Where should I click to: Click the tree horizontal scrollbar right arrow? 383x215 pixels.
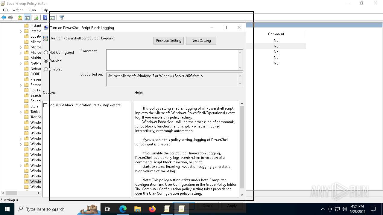pos(39,193)
